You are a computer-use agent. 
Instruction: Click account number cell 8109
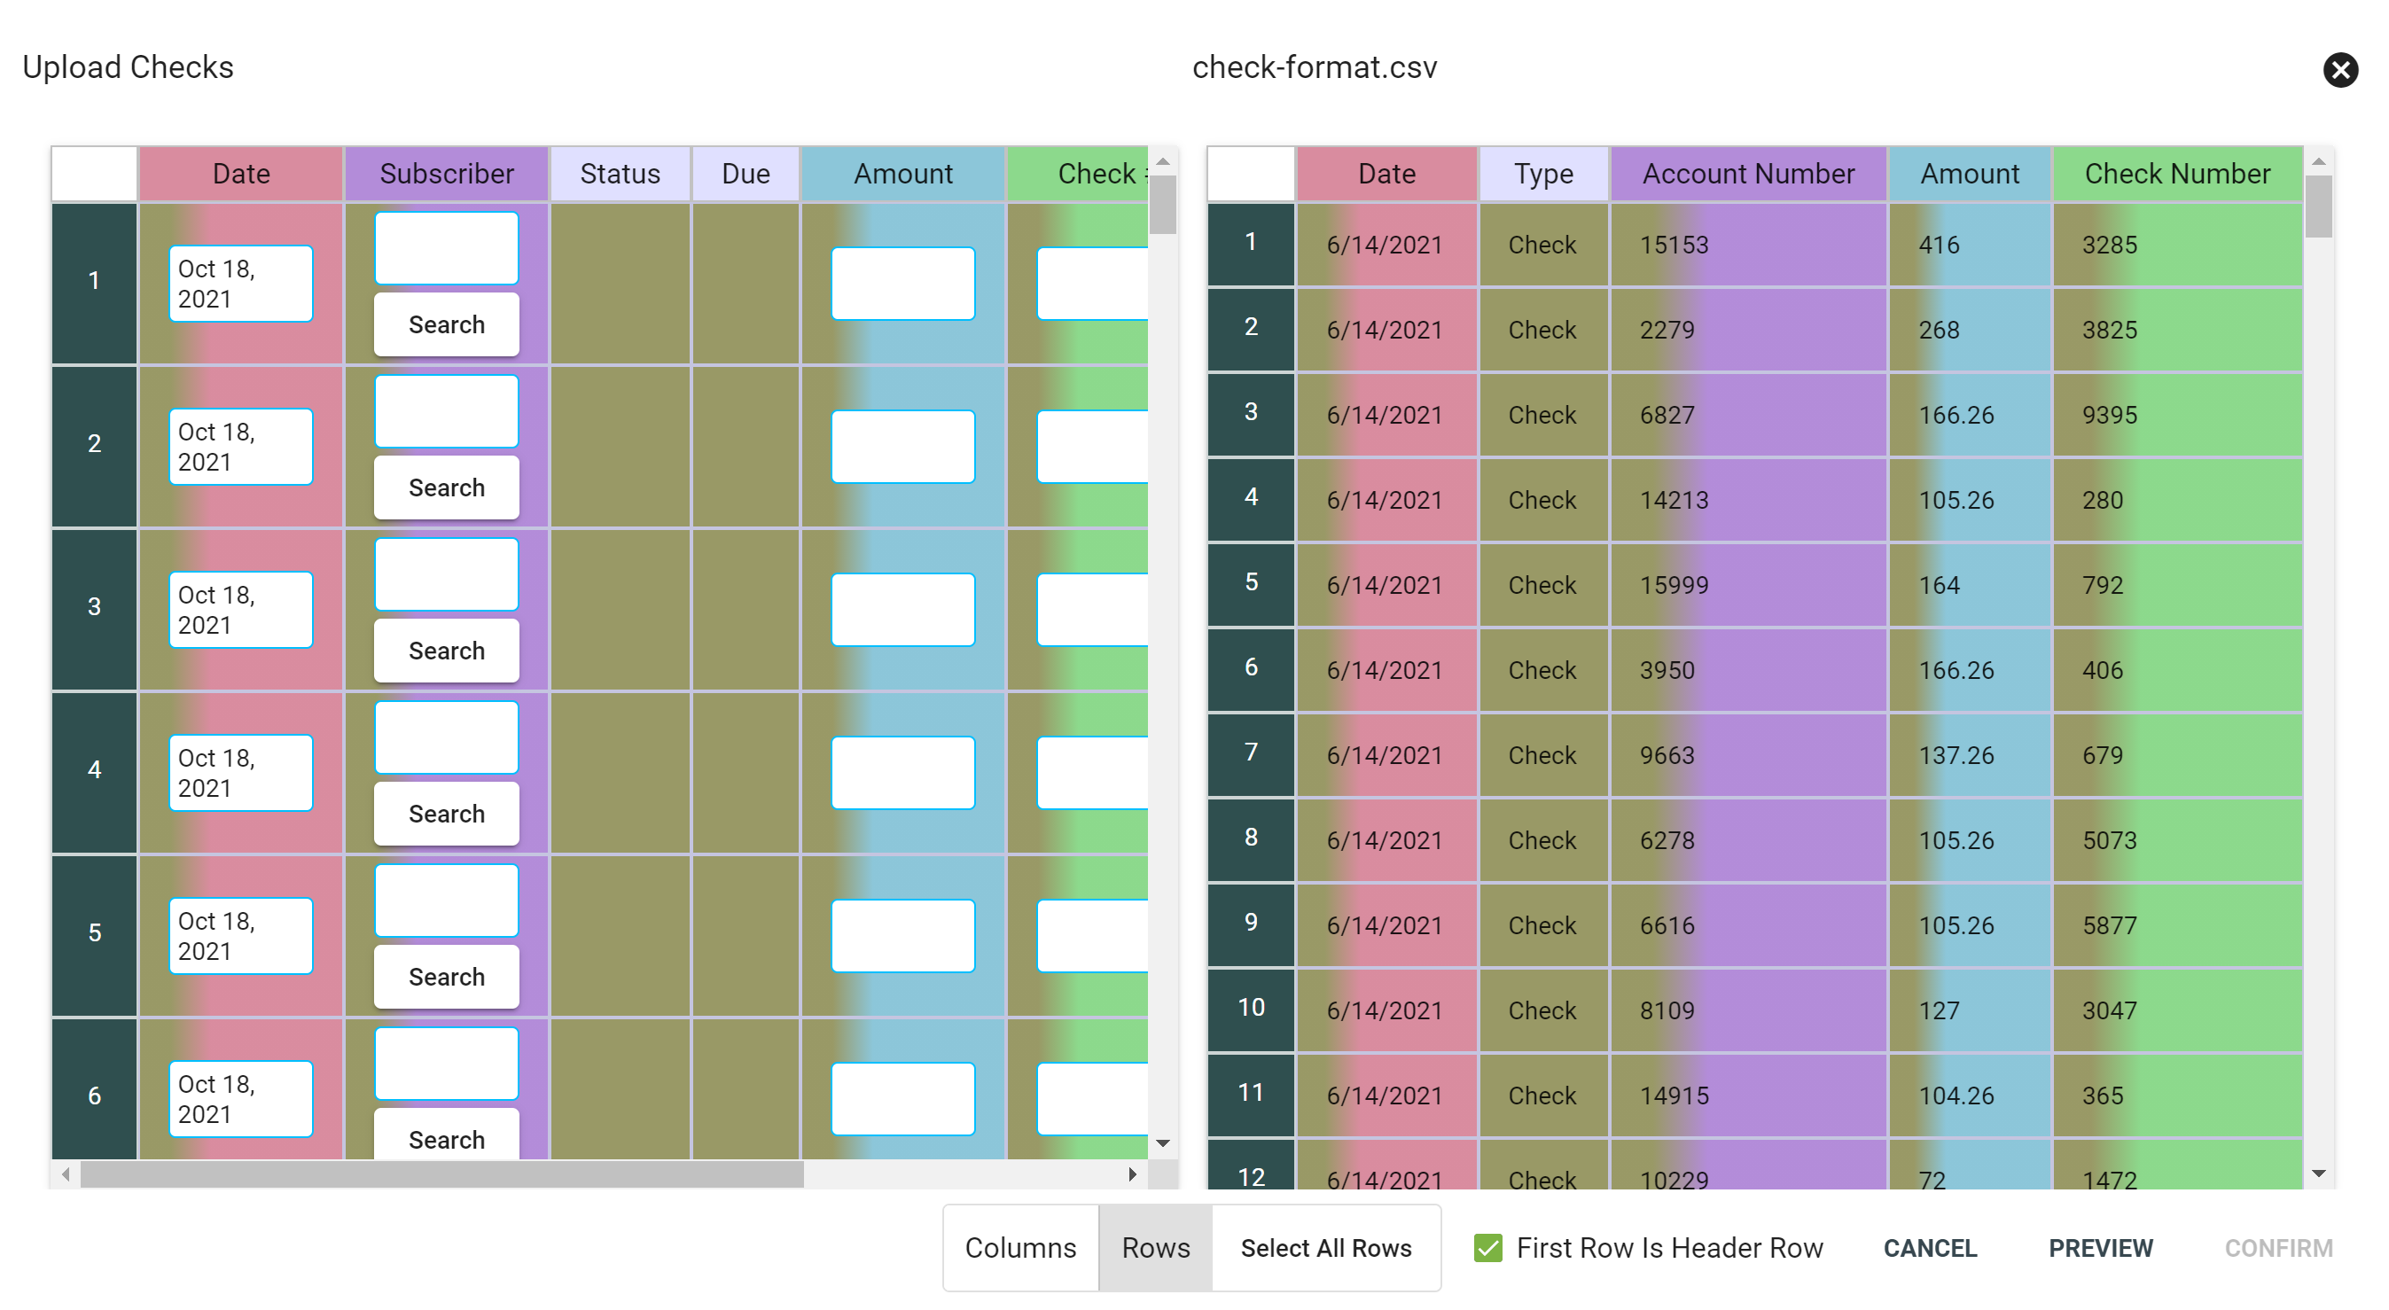click(1747, 1010)
